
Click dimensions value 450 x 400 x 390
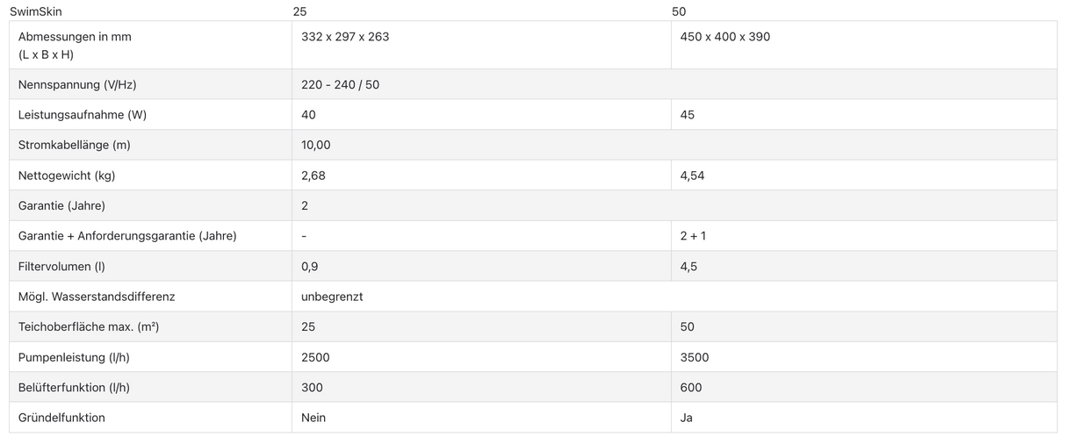(x=725, y=37)
